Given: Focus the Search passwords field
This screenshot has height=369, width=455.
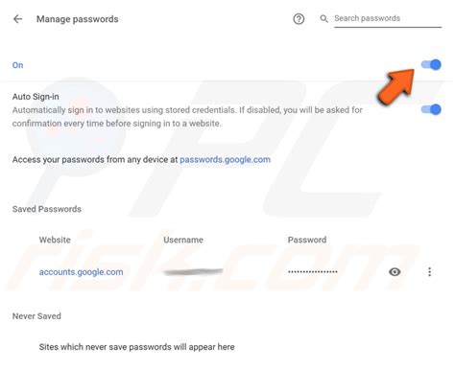Looking at the screenshot, I should [x=388, y=19].
